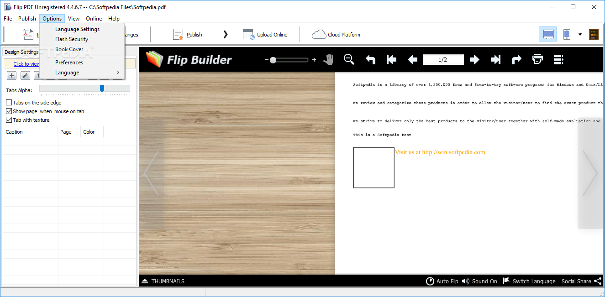Uncheck Tab with texture option
The width and height of the screenshot is (605, 297).
(x=9, y=120)
